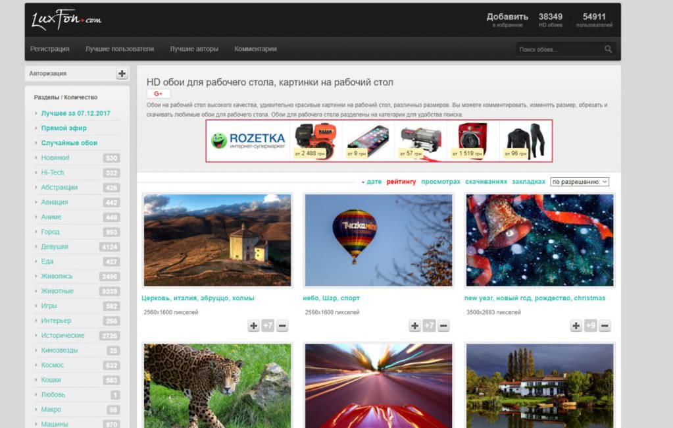Click the LuxFon.com logo
The image size is (673, 428).
point(66,20)
